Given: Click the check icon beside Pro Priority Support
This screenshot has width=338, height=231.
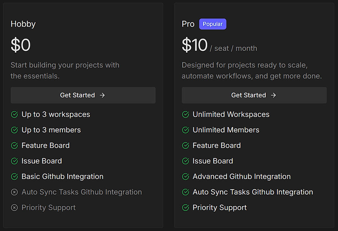Looking at the screenshot, I should (x=186, y=207).
